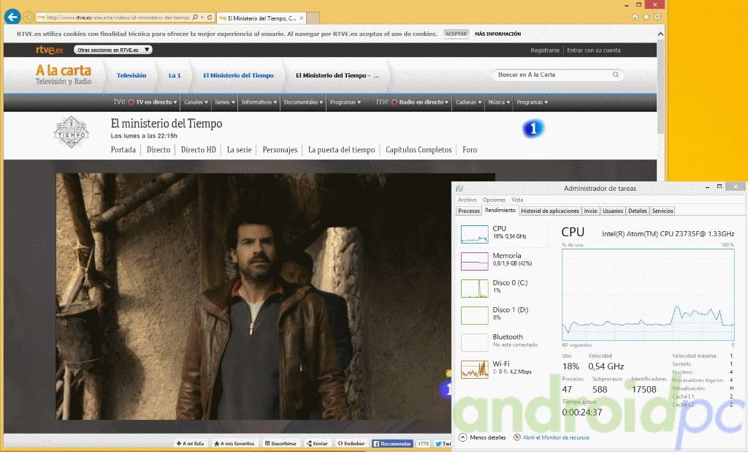Click MÁS INFORMACIÓN cookie link
This screenshot has height=452, width=748.
497,34
